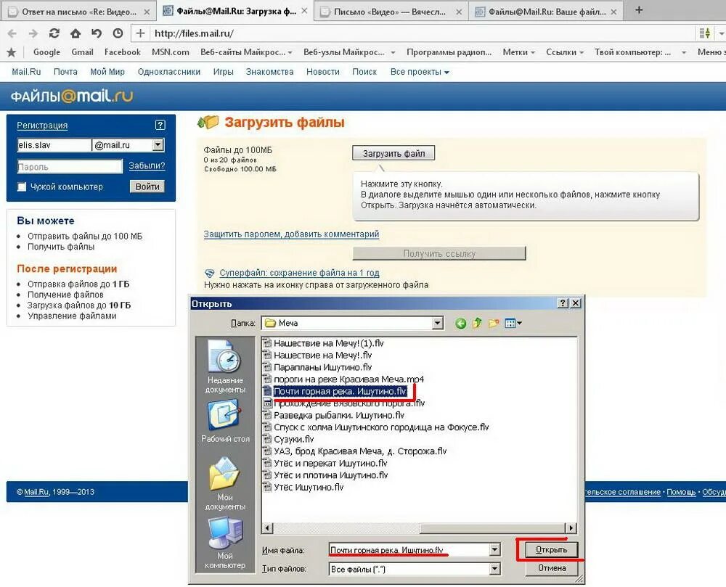Switch to Файлы@Mail.Ru: Ваше файл... tab

[x=547, y=12]
